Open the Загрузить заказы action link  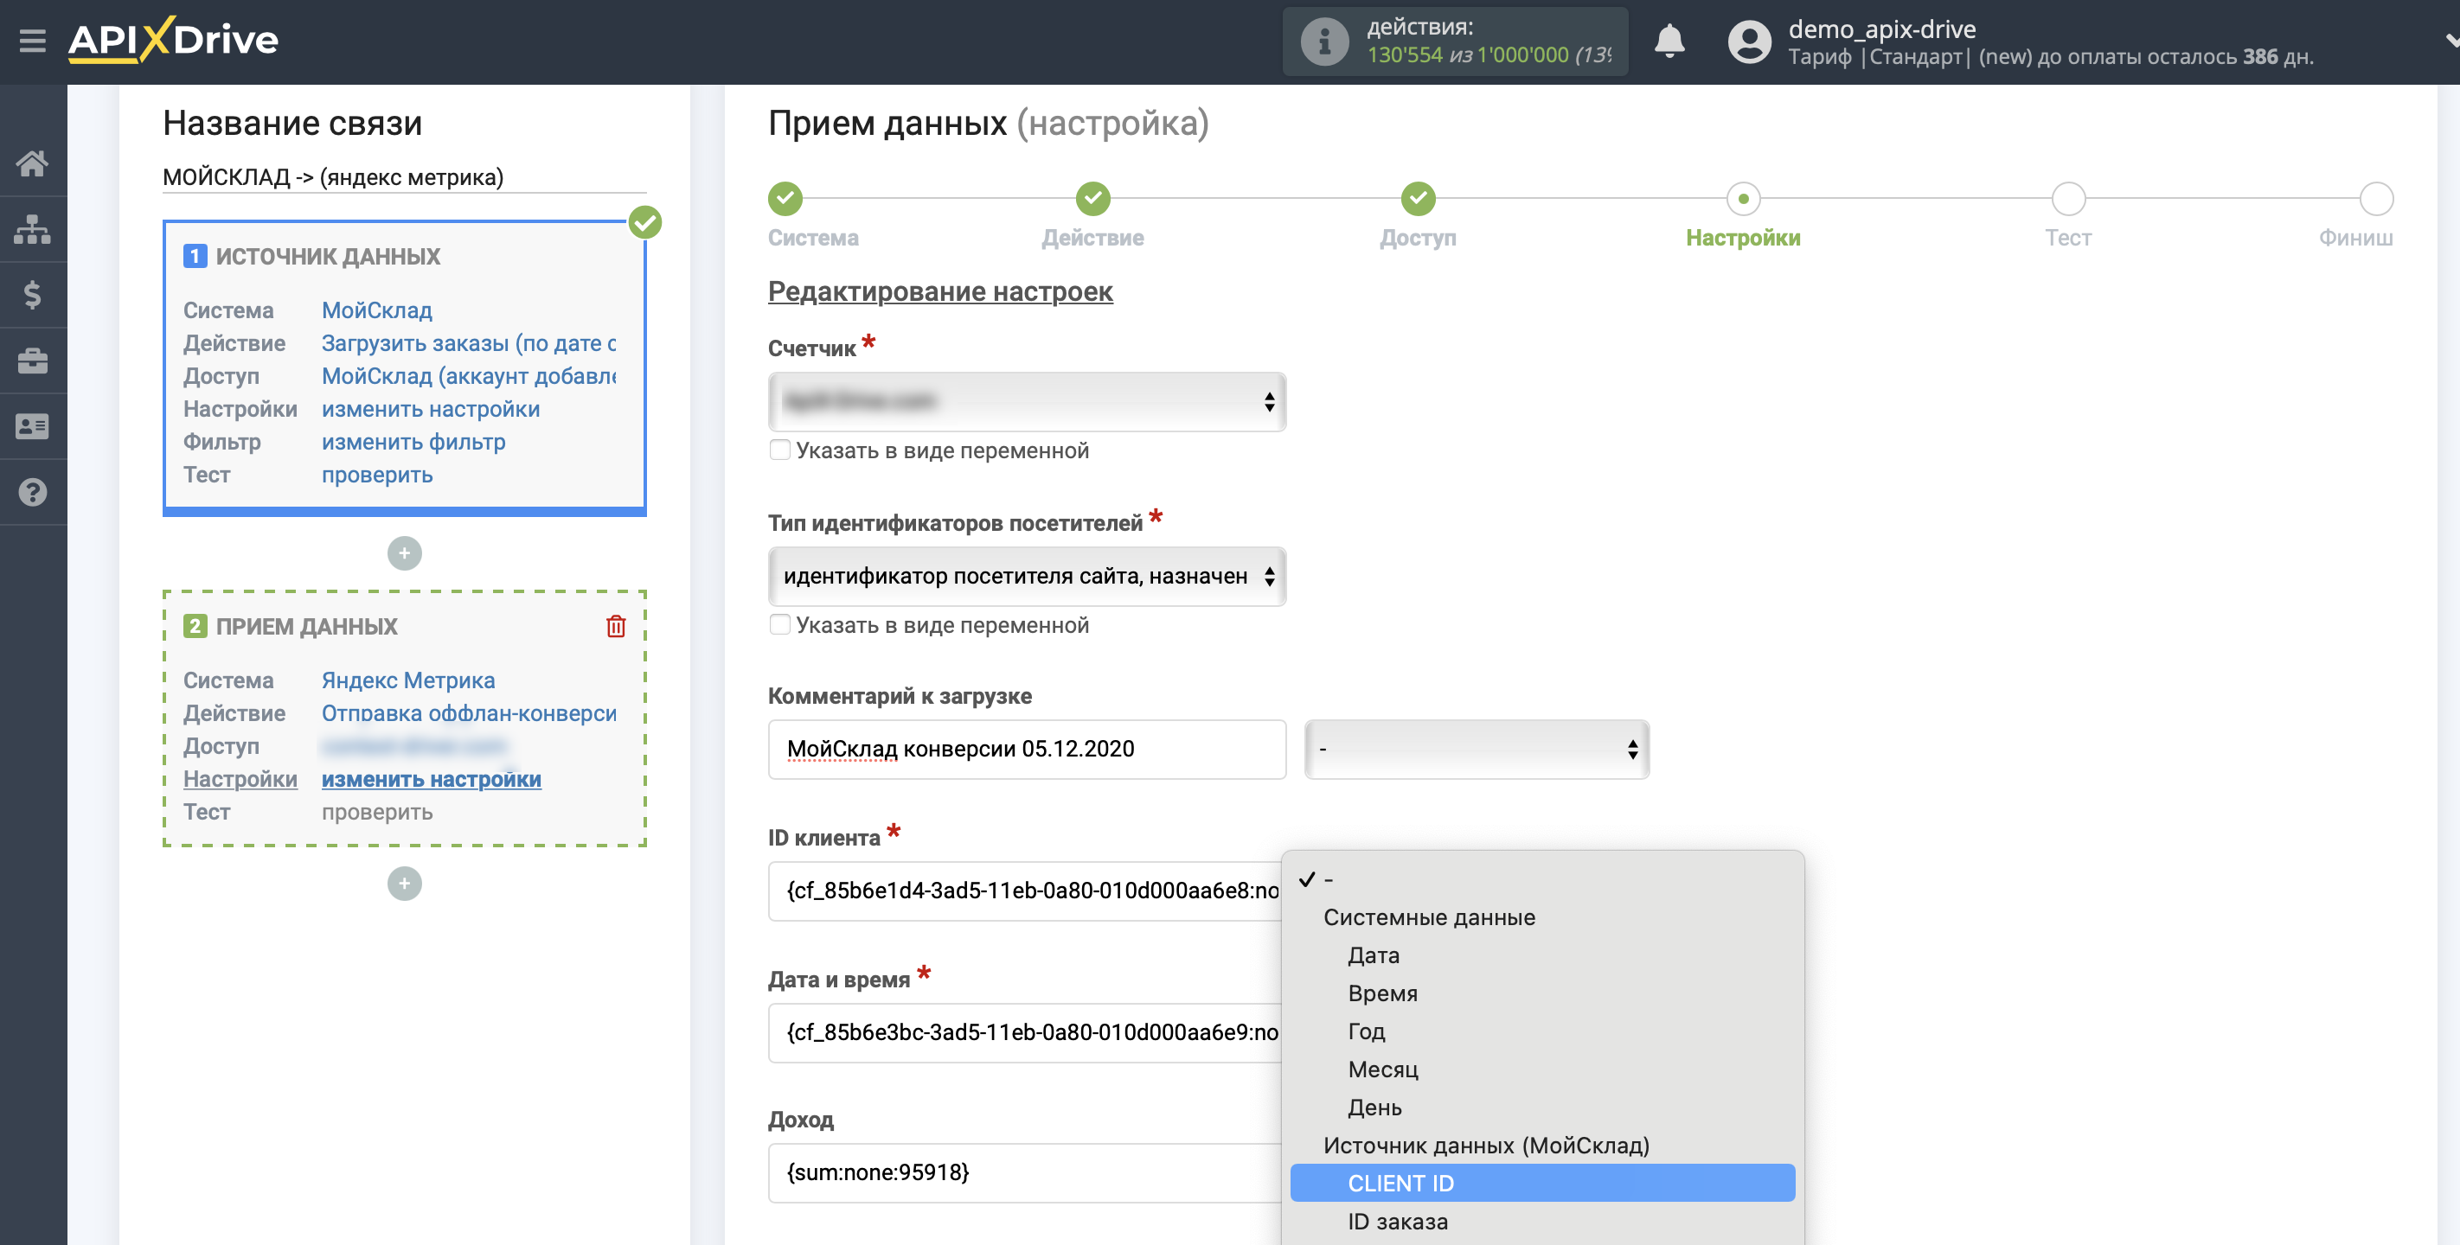pos(469,342)
